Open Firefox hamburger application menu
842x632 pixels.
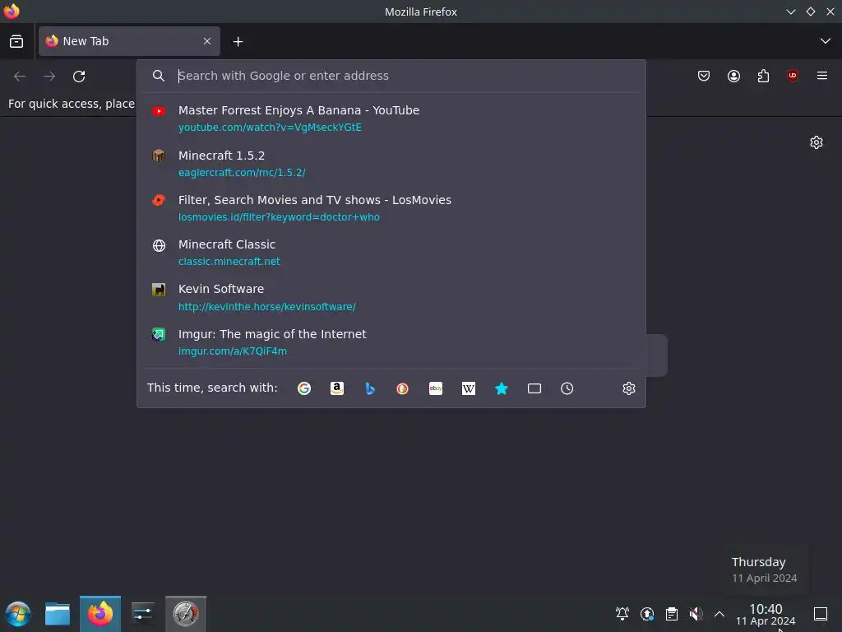pos(822,76)
